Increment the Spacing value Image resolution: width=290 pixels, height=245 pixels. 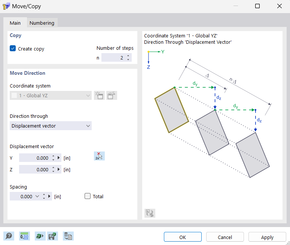pyautogui.click(x=44, y=195)
